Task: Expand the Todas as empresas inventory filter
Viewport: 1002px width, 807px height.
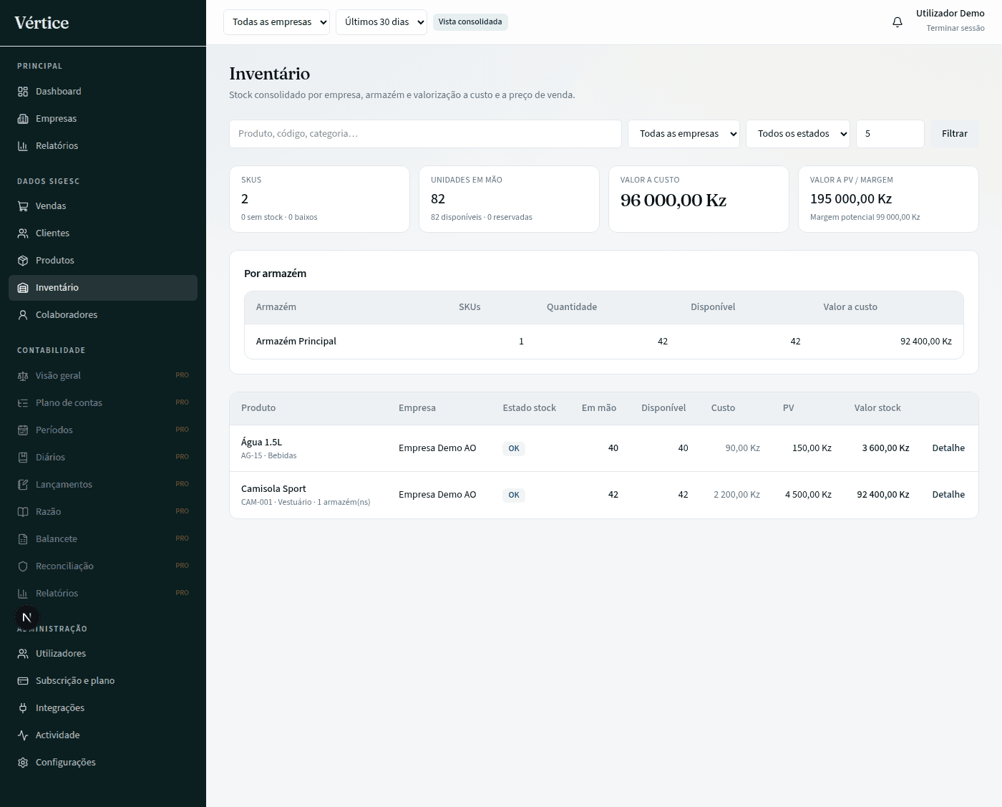Action: click(x=684, y=134)
